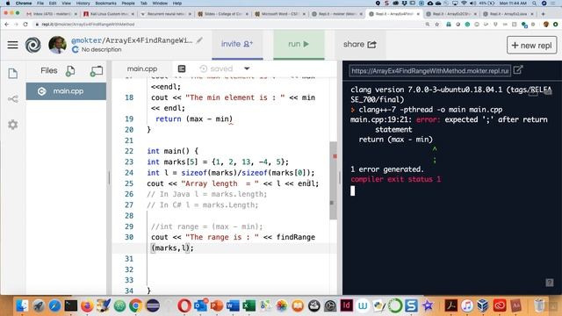562x316 pixels.
Task: Open Safari from the dock
Action: coord(54,305)
